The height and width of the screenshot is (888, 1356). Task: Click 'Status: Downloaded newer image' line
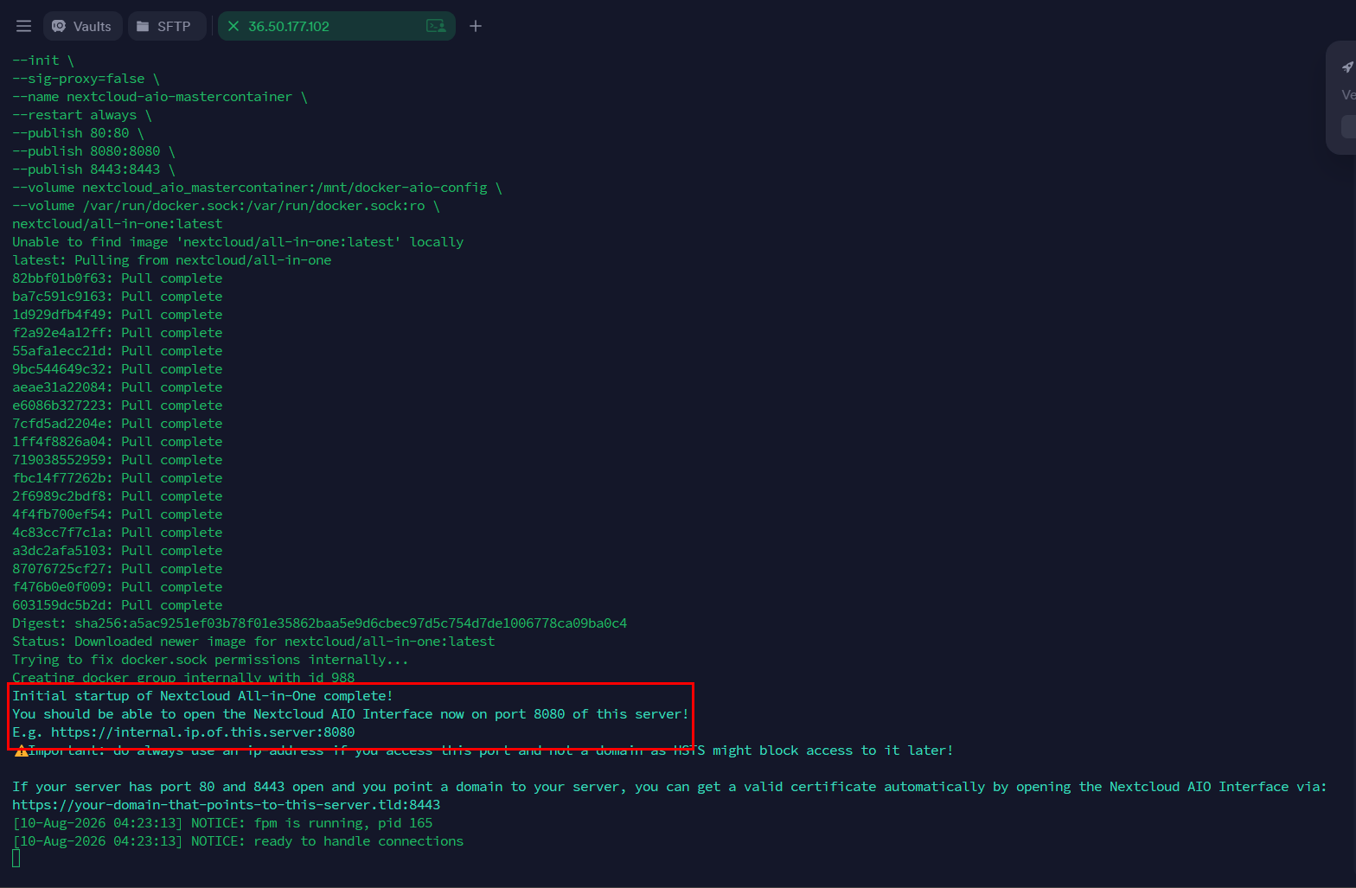pyautogui.click(x=253, y=642)
